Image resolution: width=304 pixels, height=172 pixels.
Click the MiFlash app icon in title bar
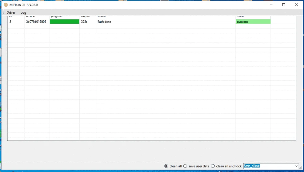click(6, 5)
